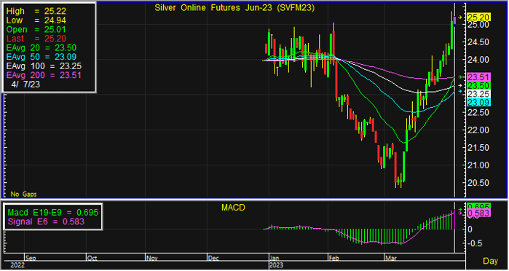The width and height of the screenshot is (509, 271).
Task: Click the Feb label on time axis
Action: click(334, 259)
